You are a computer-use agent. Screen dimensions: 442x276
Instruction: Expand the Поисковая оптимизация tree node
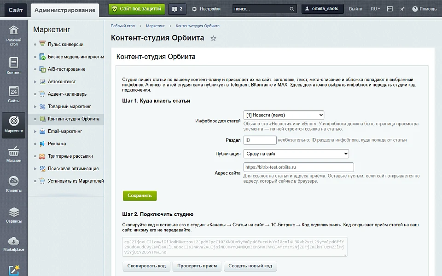pos(35,168)
